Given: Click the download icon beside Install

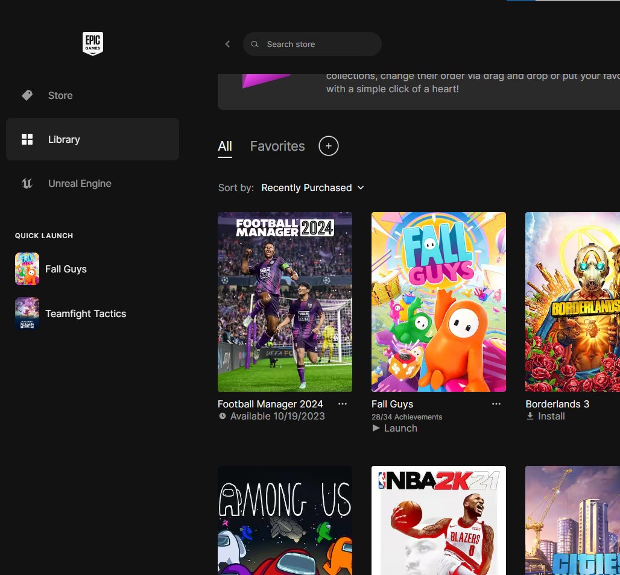Looking at the screenshot, I should coord(530,416).
